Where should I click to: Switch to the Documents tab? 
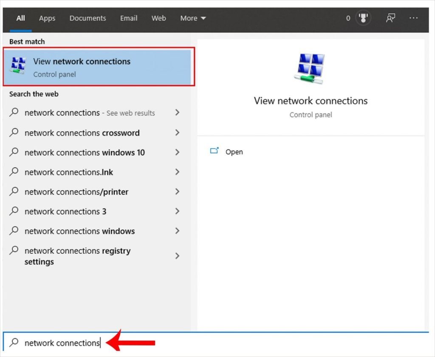(88, 18)
